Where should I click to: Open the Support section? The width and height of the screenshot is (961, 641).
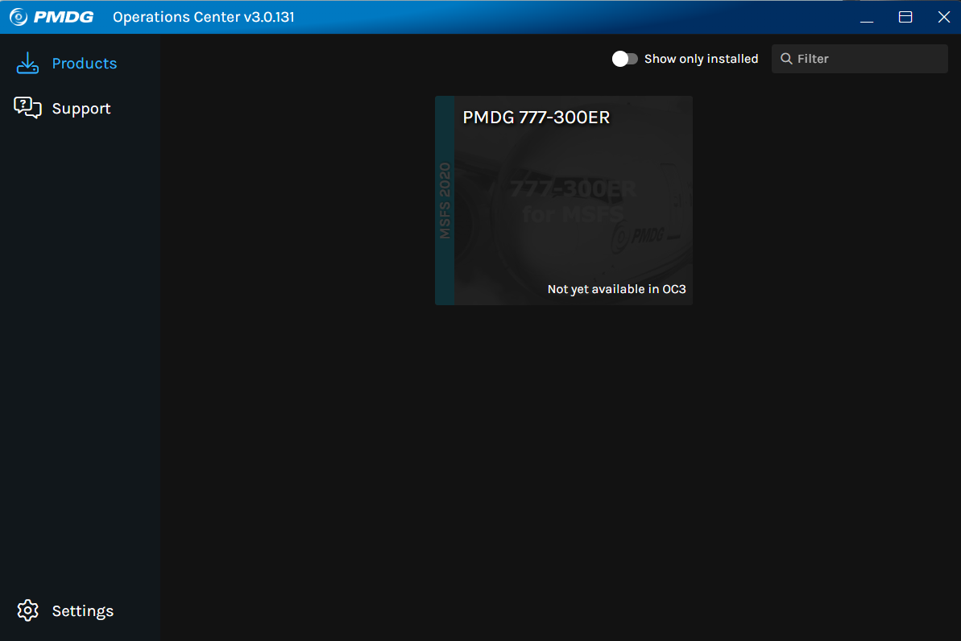(81, 108)
